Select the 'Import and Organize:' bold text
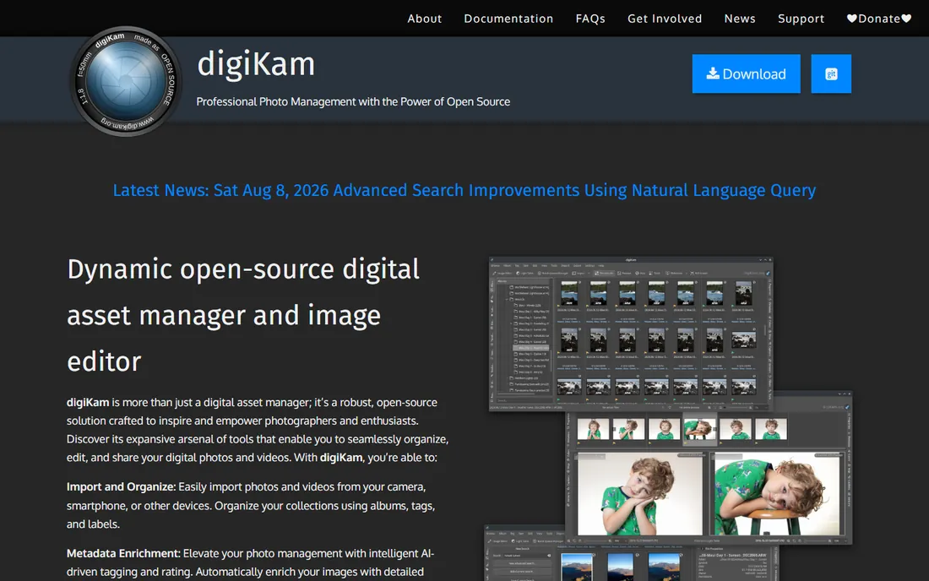The image size is (929, 581). [121, 486]
